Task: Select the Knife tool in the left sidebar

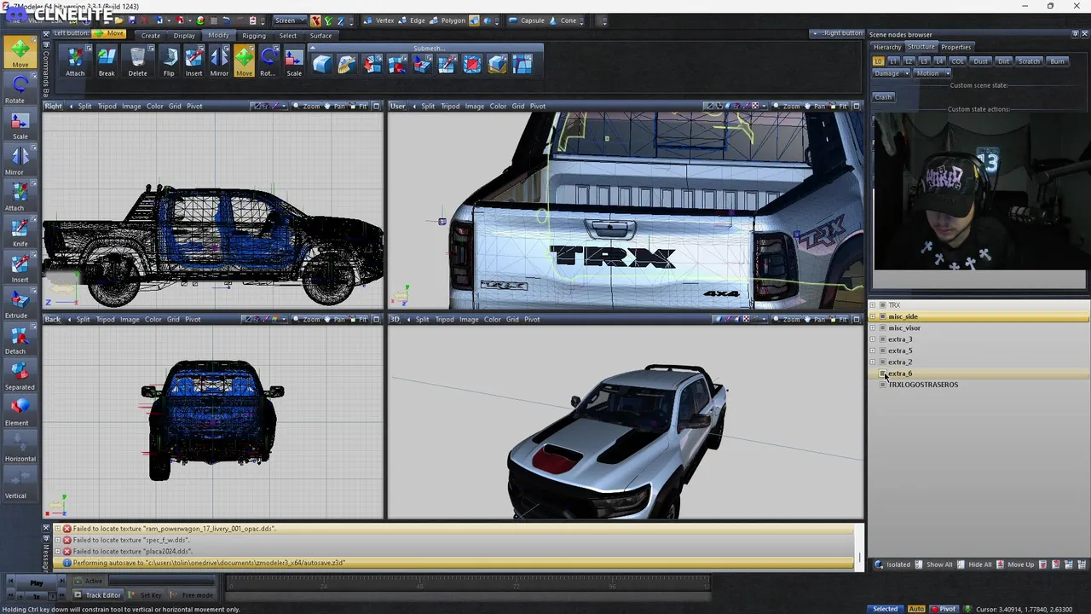Action: [20, 233]
